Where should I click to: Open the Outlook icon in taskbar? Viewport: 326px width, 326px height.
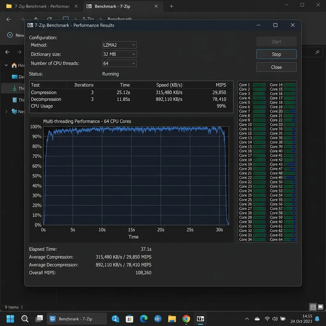click(x=115, y=319)
